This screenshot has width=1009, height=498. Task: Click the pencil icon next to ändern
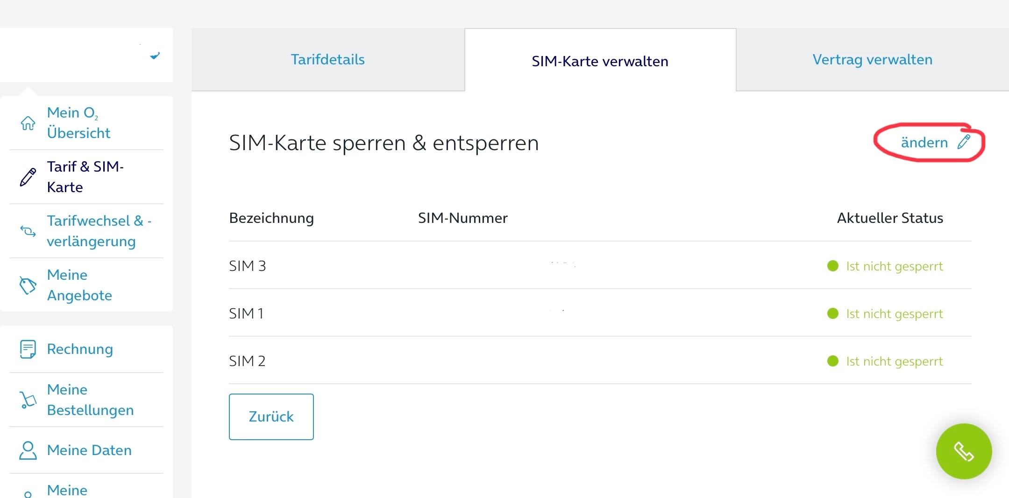click(x=964, y=142)
